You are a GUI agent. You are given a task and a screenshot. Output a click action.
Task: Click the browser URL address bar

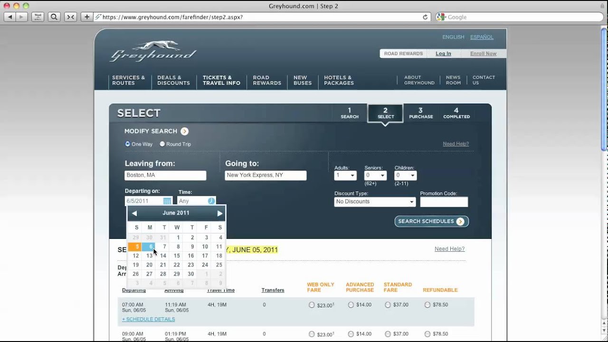(261, 17)
